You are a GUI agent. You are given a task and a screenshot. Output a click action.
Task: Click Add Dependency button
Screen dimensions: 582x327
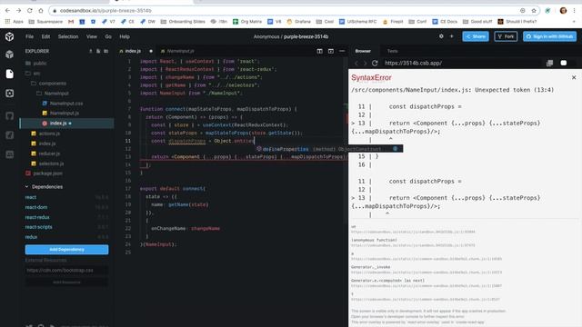pos(66,250)
